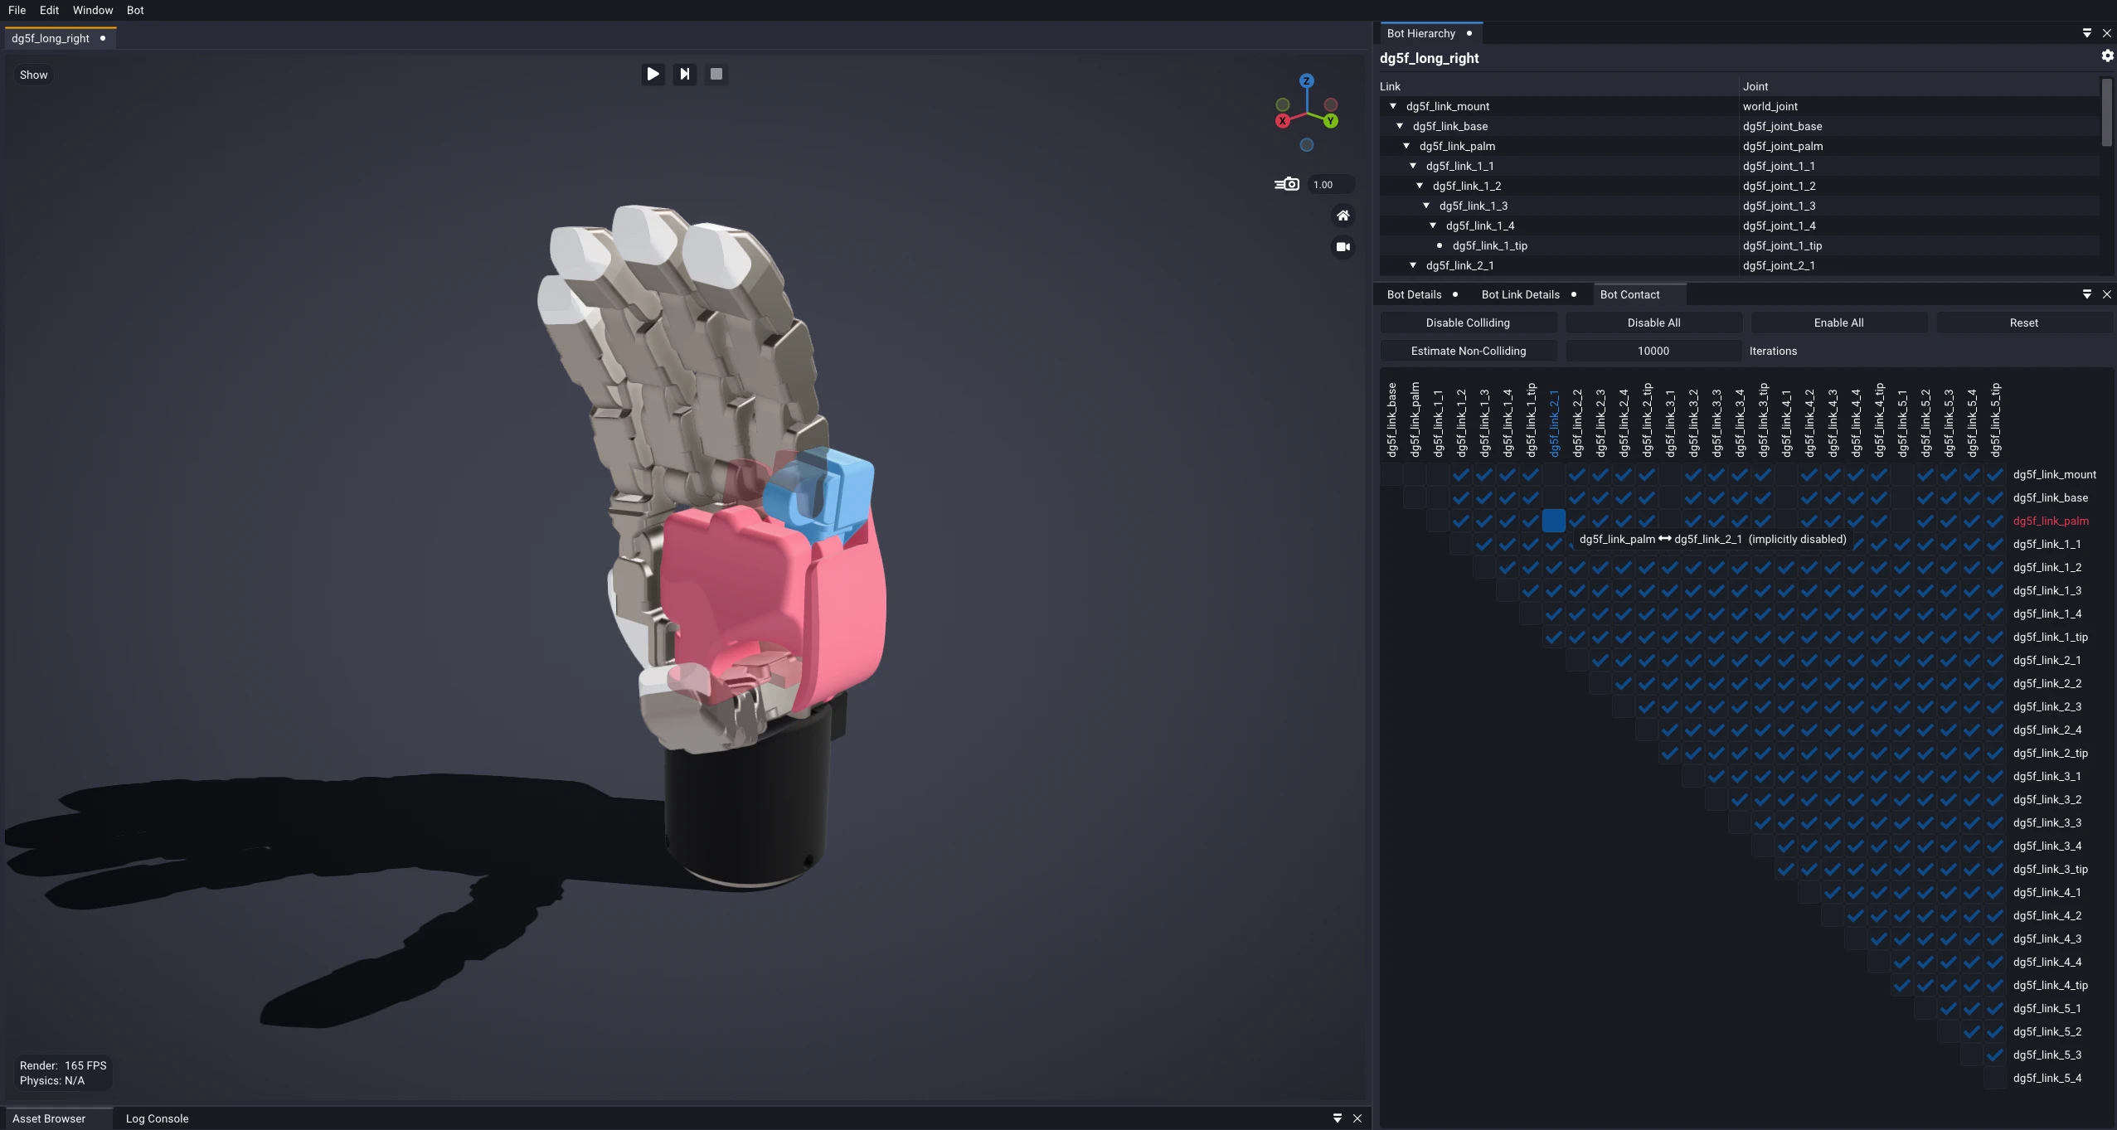Collapse the dg5f_link_1_2 tree node
The width and height of the screenshot is (2117, 1130).
click(1420, 186)
